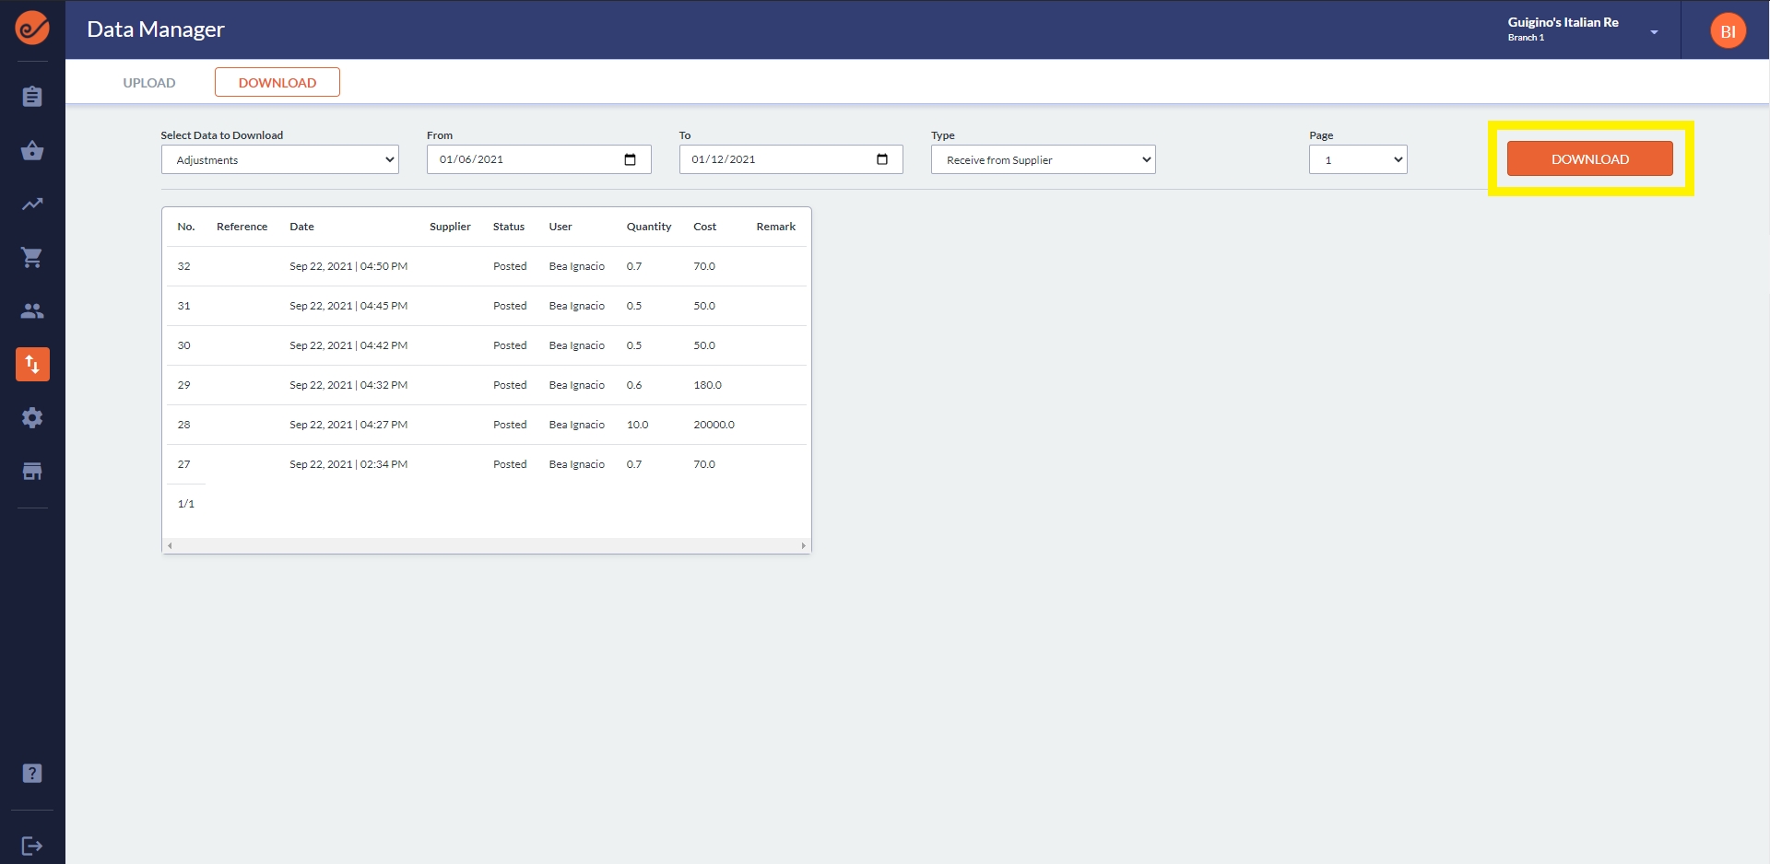Open the To date calendar picker
The image size is (1770, 864).
882,159
